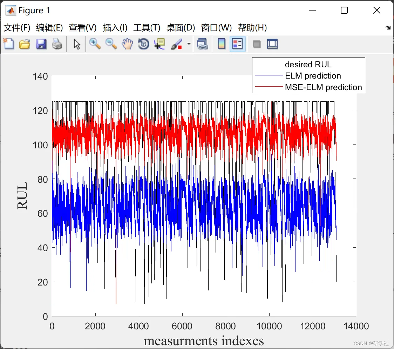394x349 pixels.
Task: Click the 'measurments indexes' x-axis label
Action: 204,341
